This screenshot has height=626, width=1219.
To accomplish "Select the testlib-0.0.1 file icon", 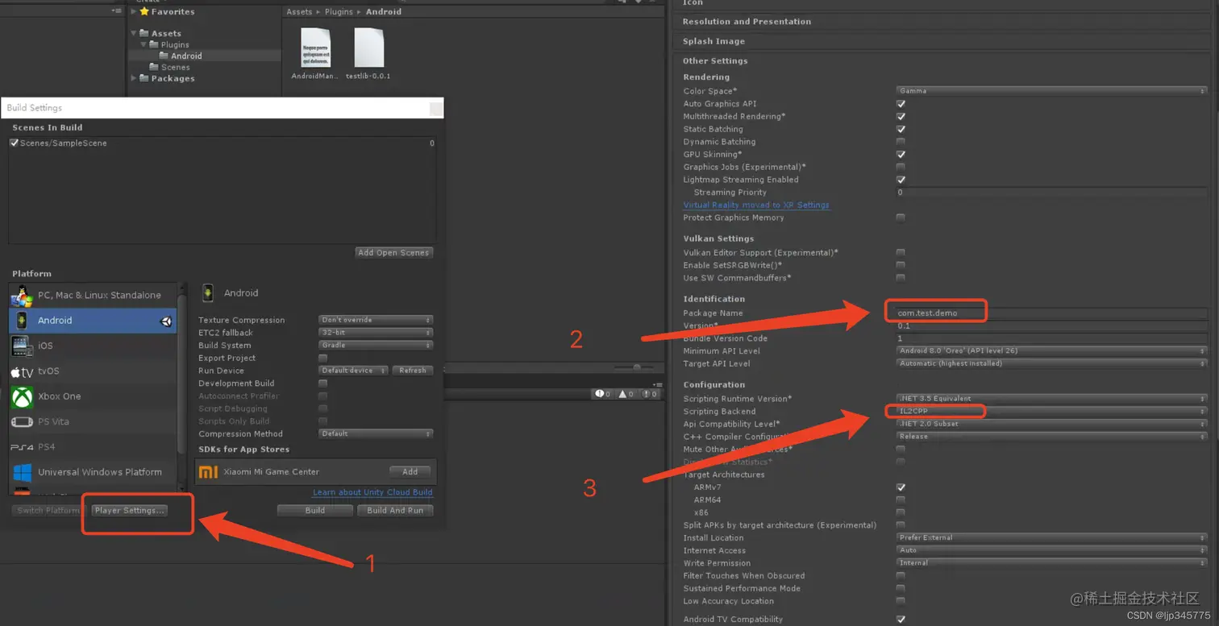I will pos(368,48).
